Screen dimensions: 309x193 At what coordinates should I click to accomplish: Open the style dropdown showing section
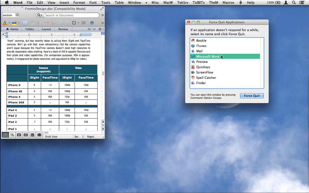pos(17,15)
